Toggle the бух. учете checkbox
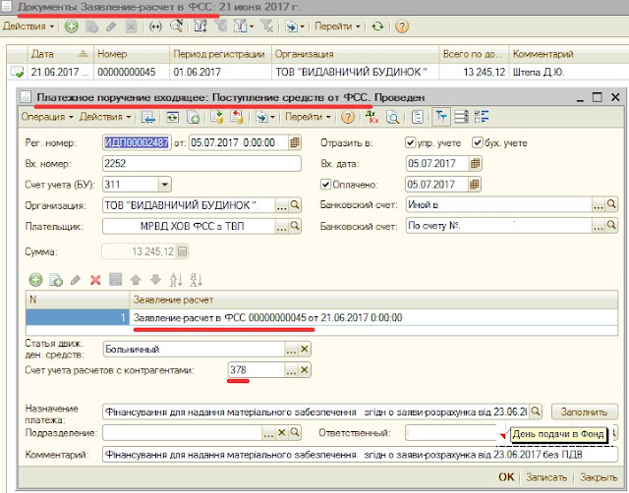This screenshot has width=629, height=493. pos(479,142)
